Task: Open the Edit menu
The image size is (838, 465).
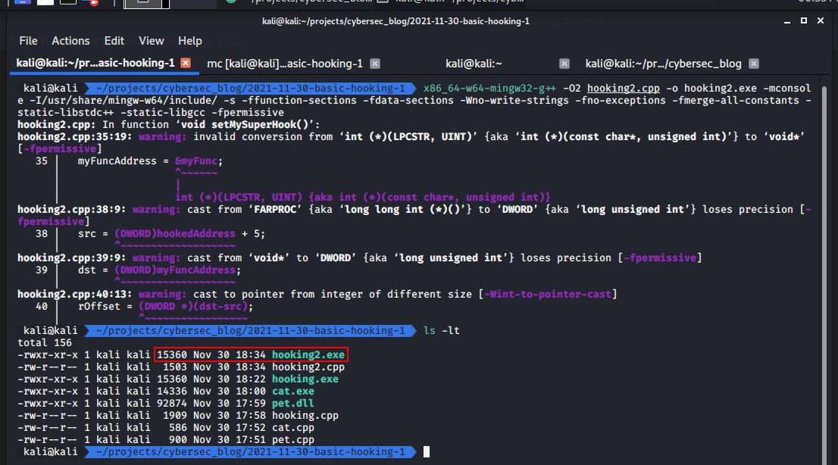Action: [x=114, y=41]
